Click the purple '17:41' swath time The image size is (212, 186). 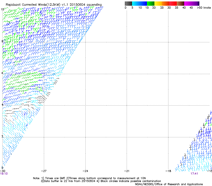point(194,174)
